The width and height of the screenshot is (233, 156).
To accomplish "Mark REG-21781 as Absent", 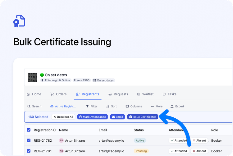I will tap(199, 151).
